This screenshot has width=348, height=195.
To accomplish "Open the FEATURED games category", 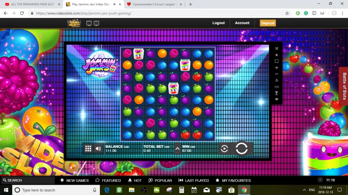I will pyautogui.click(x=108, y=180).
